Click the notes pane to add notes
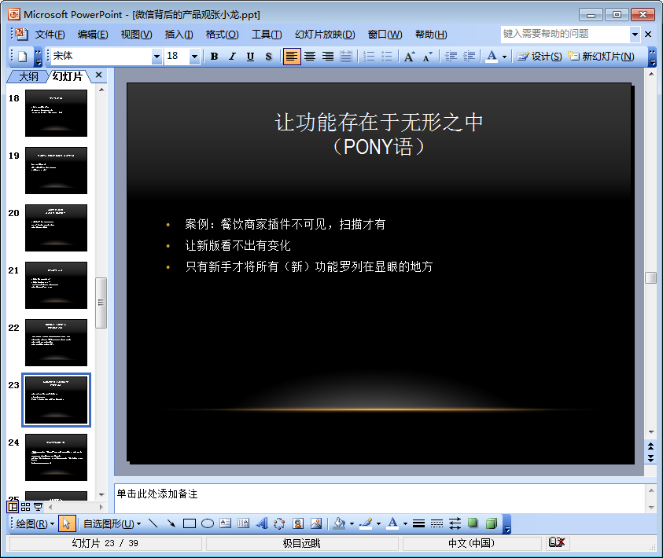Image resolution: width=663 pixels, height=558 pixels. point(379,498)
